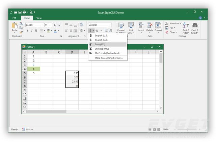216x142 pixels.
Task: Toggle Align Left button
Action: click(66, 31)
